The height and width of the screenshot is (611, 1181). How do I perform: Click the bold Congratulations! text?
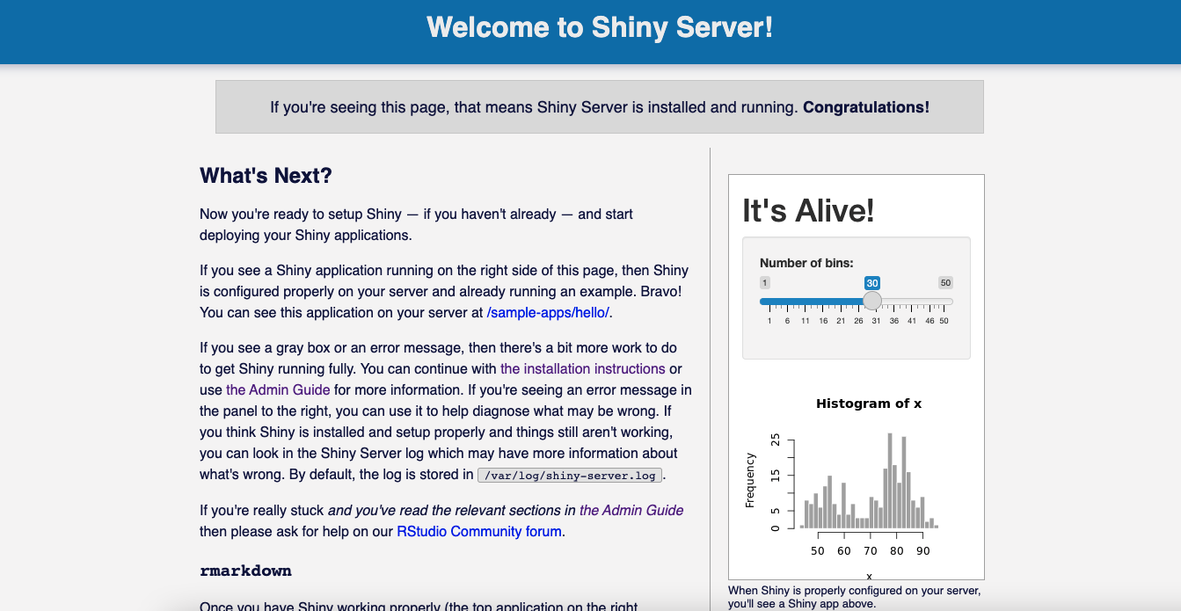(x=866, y=107)
